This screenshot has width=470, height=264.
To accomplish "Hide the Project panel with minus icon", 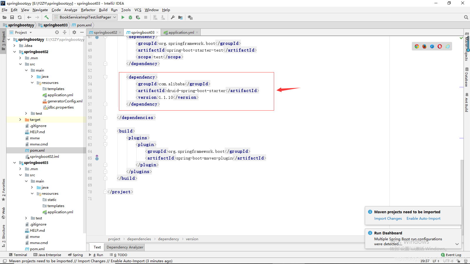I will click(82, 32).
